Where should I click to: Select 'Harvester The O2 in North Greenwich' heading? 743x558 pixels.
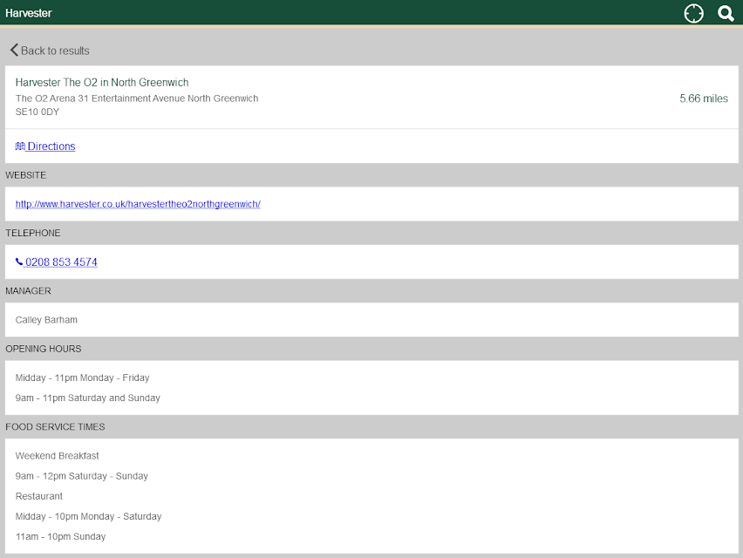pyautogui.click(x=102, y=83)
